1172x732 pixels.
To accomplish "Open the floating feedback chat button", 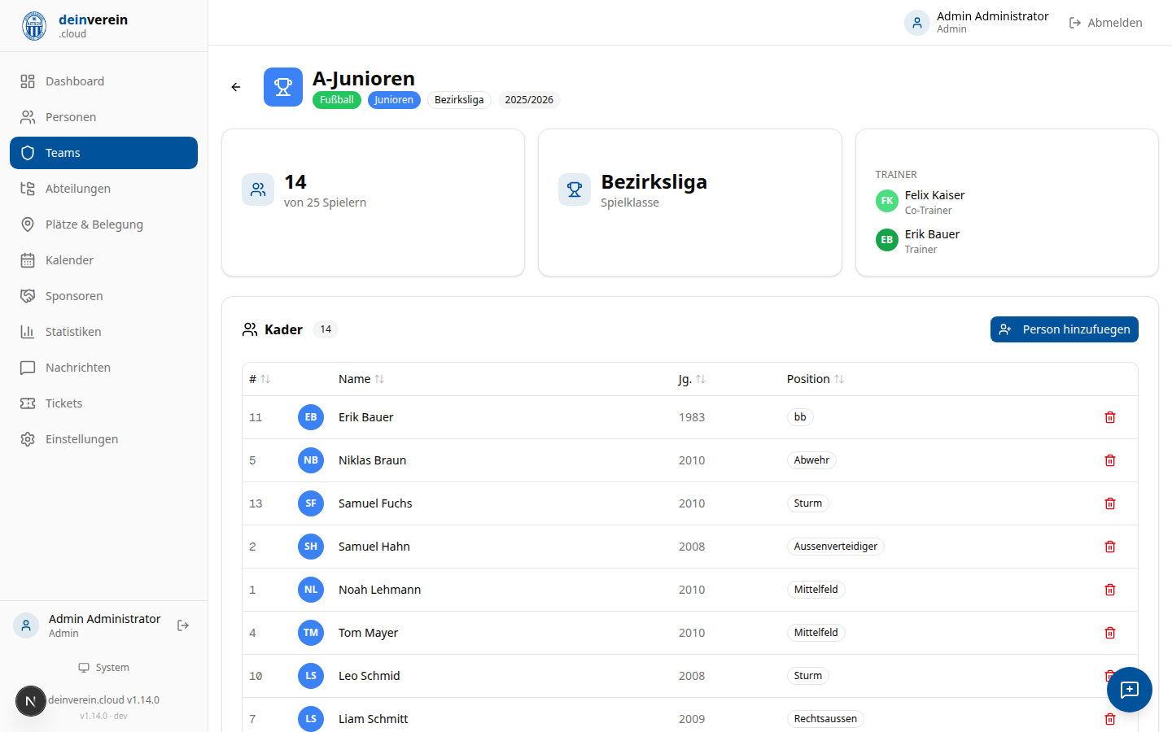I will pyautogui.click(x=1129, y=690).
